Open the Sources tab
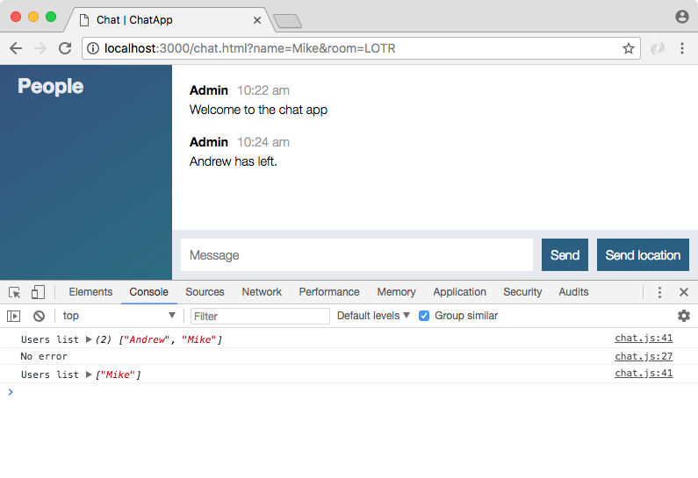The width and height of the screenshot is (698, 478). 205,292
